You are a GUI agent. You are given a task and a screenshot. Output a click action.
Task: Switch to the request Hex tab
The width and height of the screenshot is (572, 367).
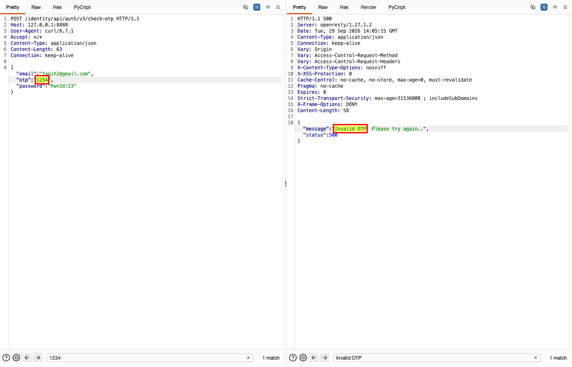click(x=57, y=7)
